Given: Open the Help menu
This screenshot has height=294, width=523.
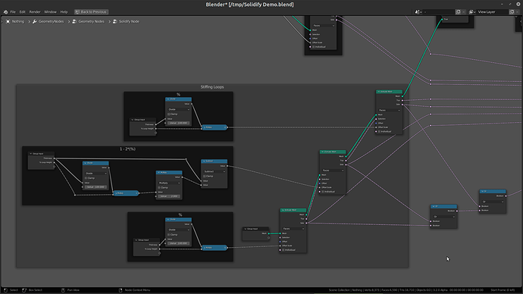Looking at the screenshot, I should pos(64,11).
